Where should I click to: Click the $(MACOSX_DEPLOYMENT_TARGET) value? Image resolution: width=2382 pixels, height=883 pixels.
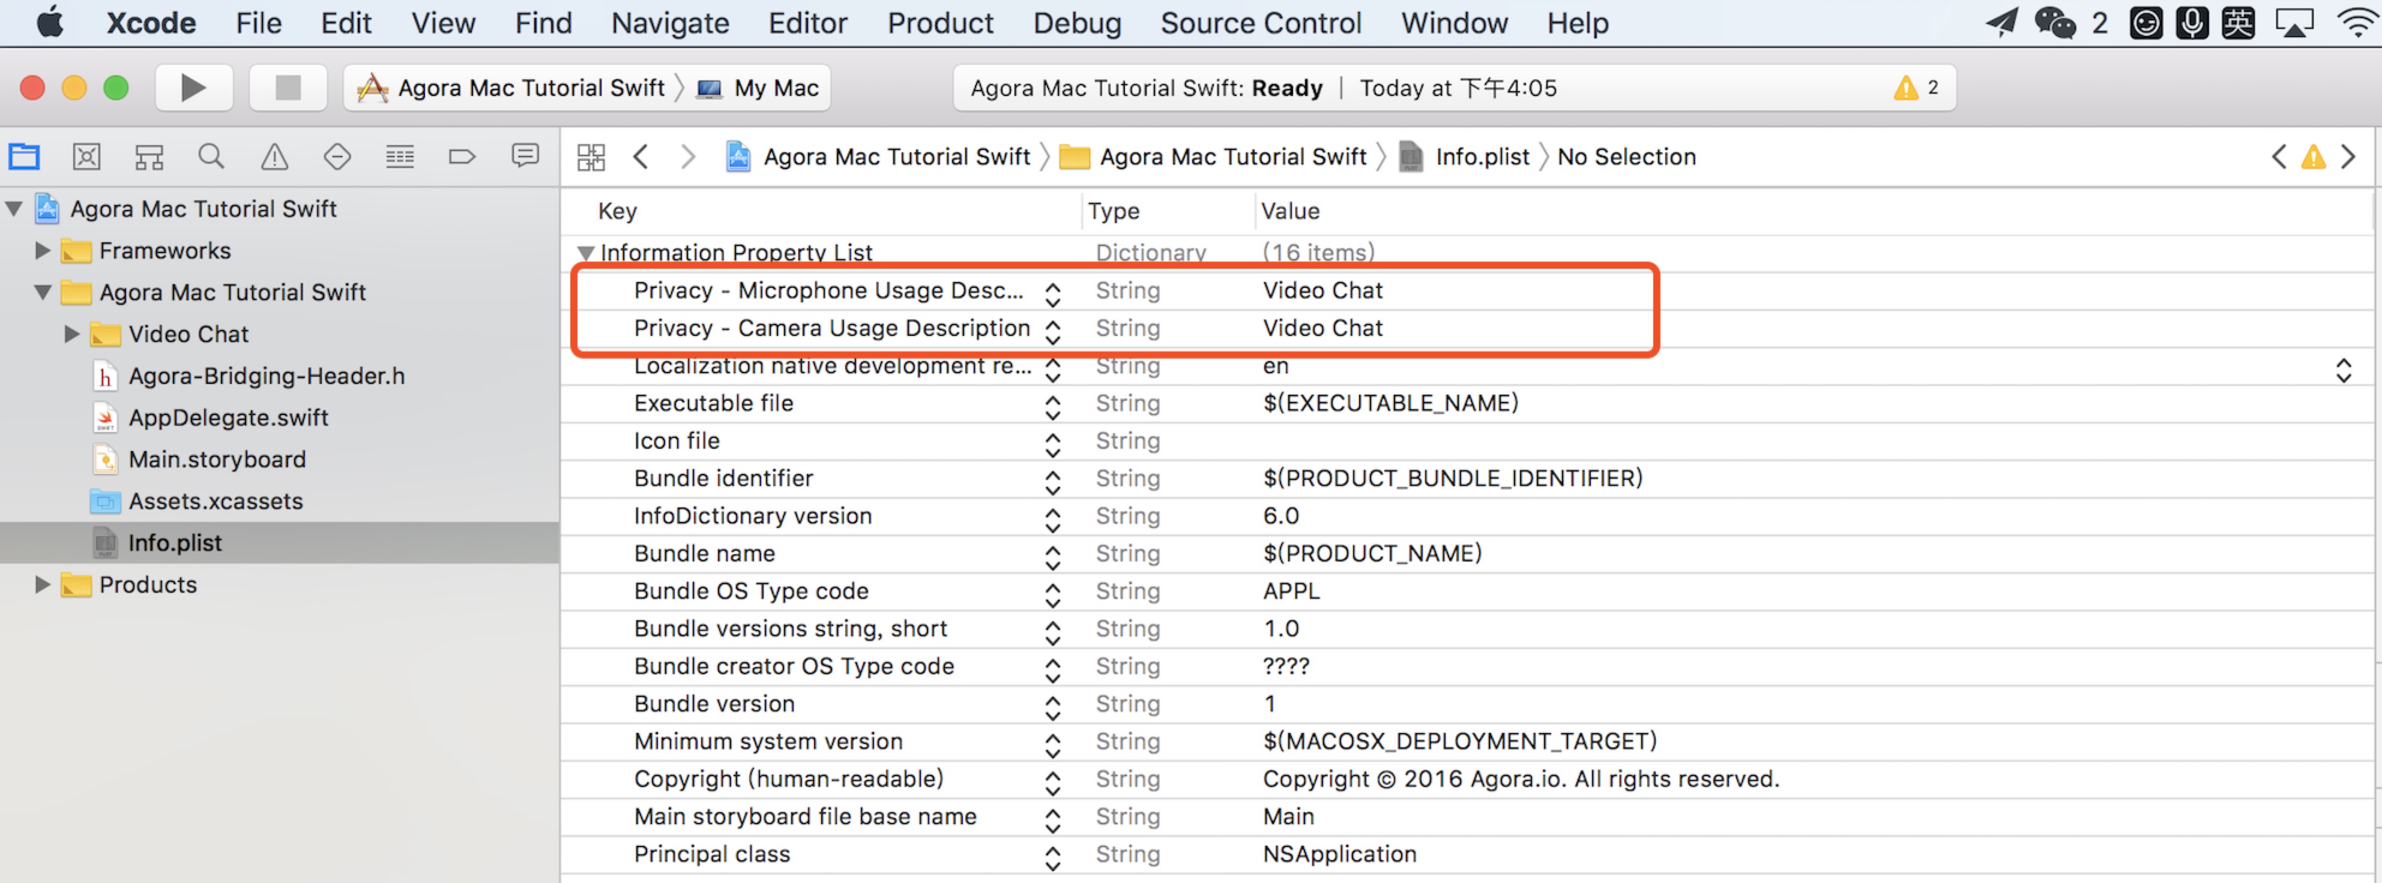tap(1460, 741)
